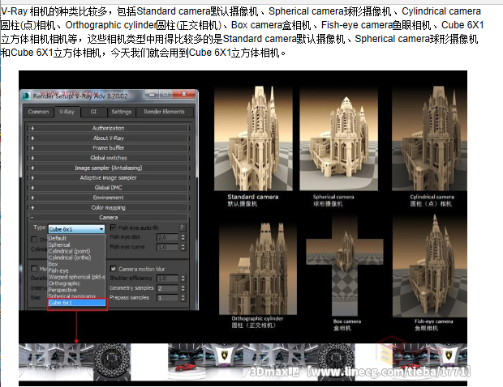Viewport: 503px width, 387px height.
Task: Choose Default from the camera type list
Action: [x=76, y=238]
